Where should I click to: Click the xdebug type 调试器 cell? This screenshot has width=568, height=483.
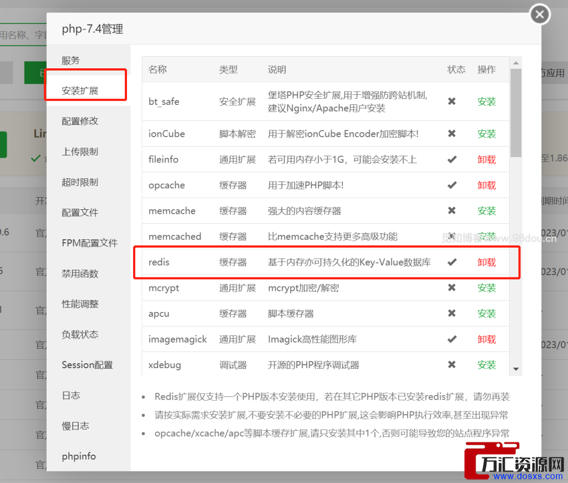pyautogui.click(x=233, y=365)
